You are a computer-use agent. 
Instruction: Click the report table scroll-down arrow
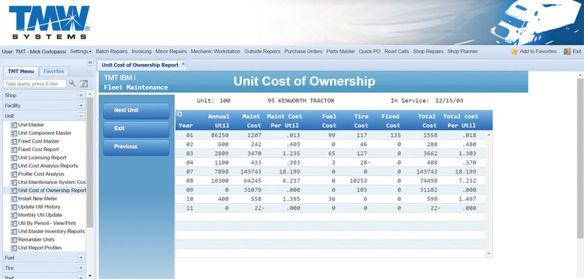point(489,254)
